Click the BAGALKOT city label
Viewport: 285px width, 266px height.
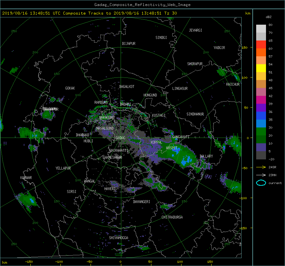[127, 87]
